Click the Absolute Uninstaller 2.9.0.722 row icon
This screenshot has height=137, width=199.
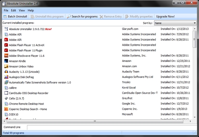(6, 29)
